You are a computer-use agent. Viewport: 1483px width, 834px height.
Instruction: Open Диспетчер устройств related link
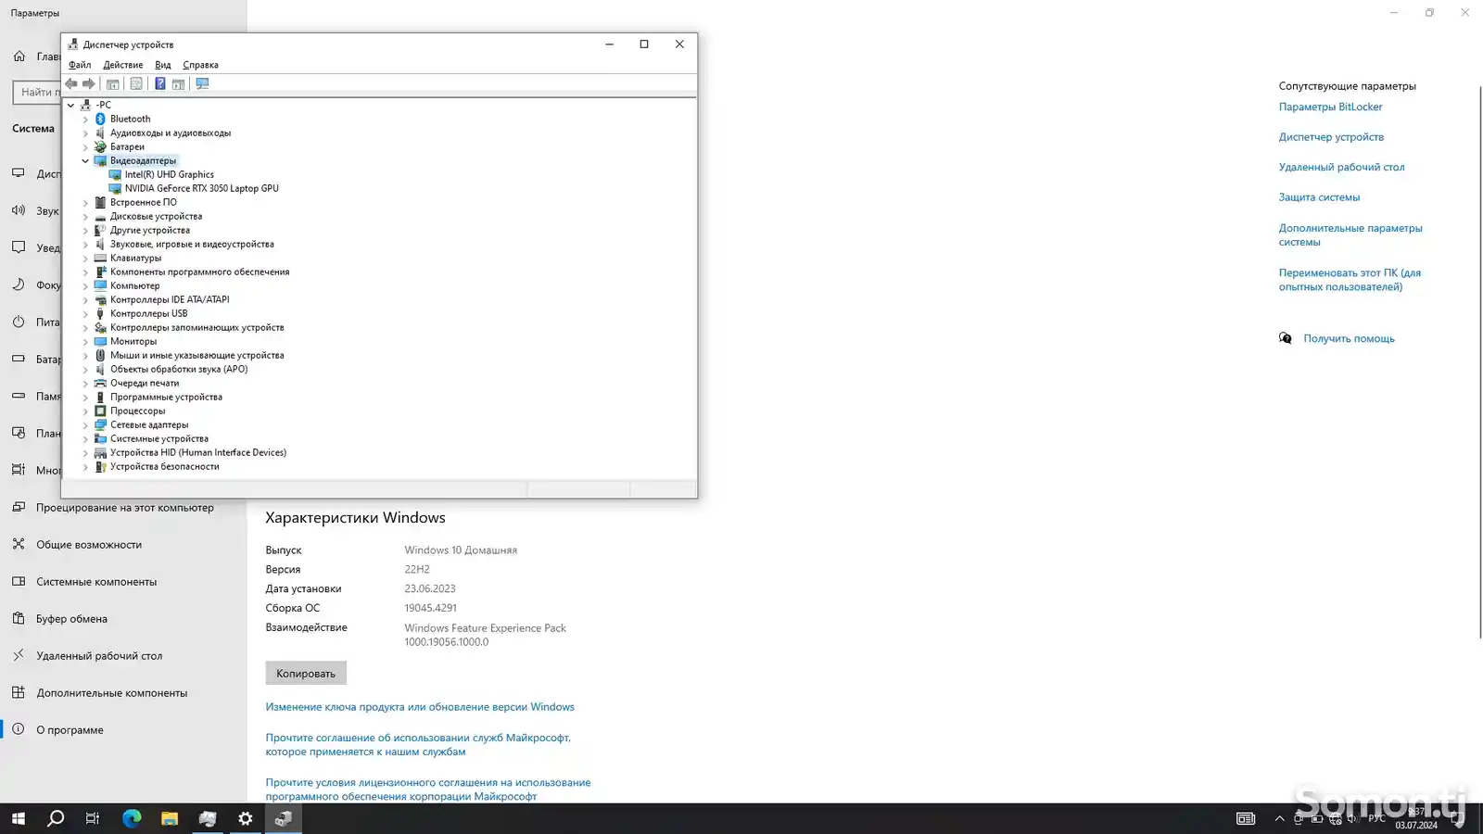coord(1331,136)
